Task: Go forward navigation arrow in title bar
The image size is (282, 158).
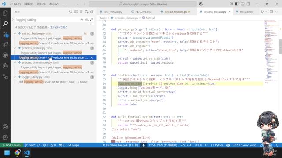Action: click(x=84, y=4)
